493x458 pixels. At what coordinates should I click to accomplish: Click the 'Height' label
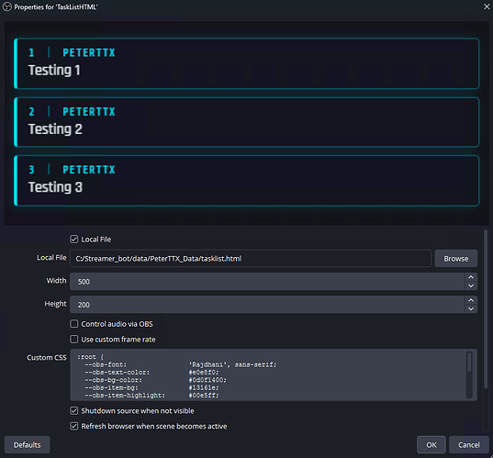55,304
